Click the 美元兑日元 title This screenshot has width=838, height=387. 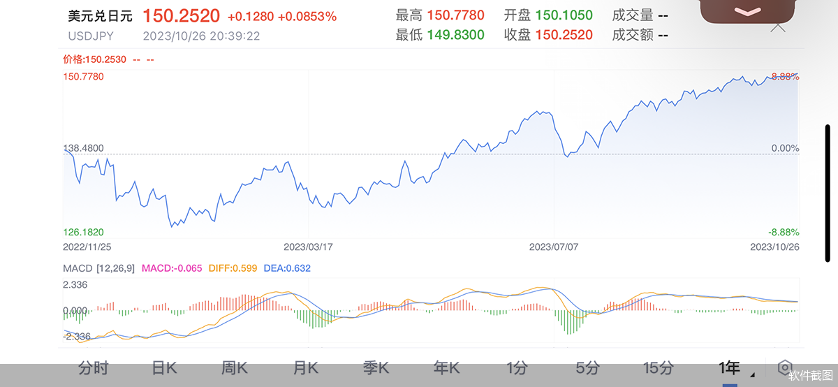click(x=101, y=16)
